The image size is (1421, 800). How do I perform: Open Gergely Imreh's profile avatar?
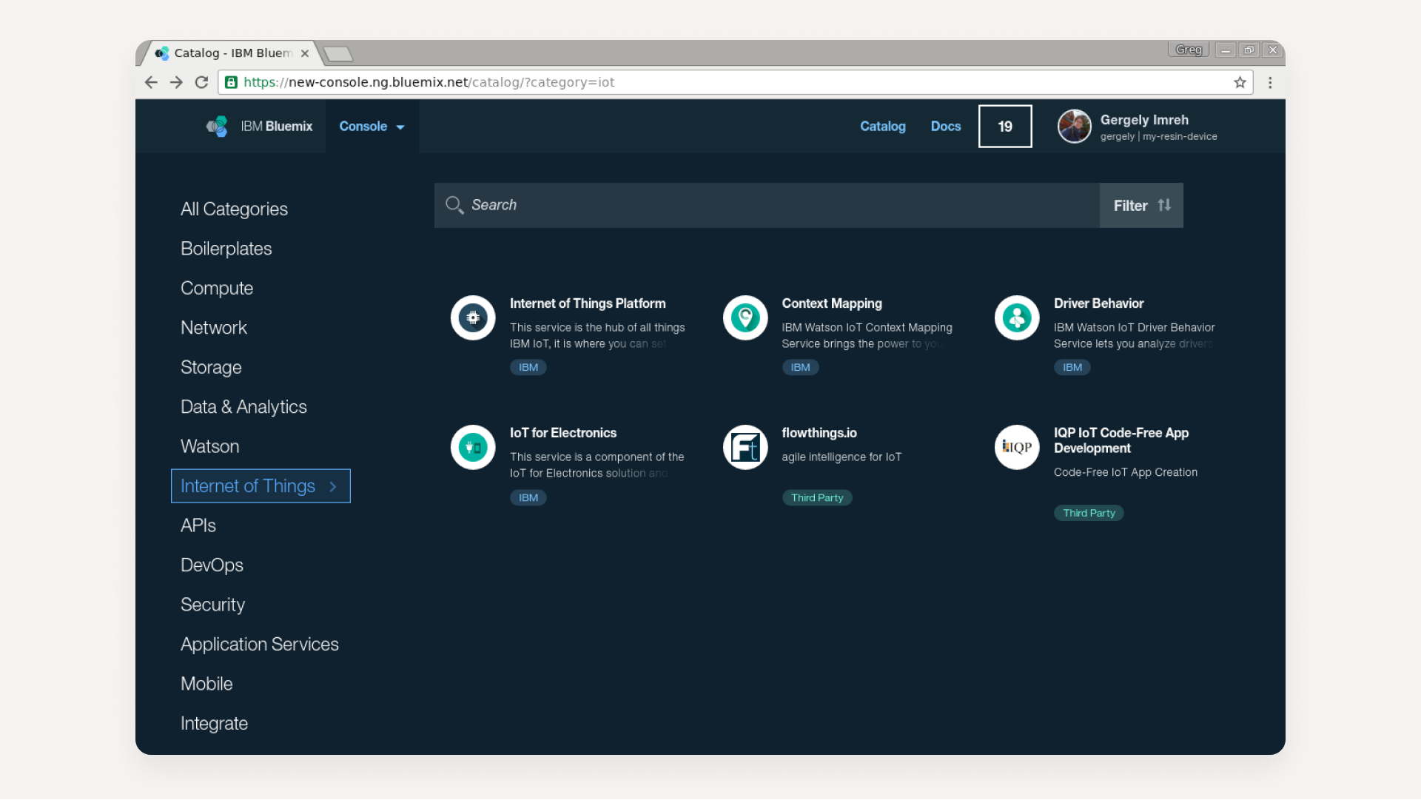coord(1074,127)
